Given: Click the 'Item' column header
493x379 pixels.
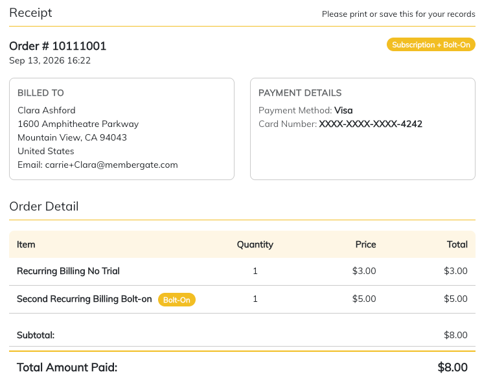Looking at the screenshot, I should (26, 244).
